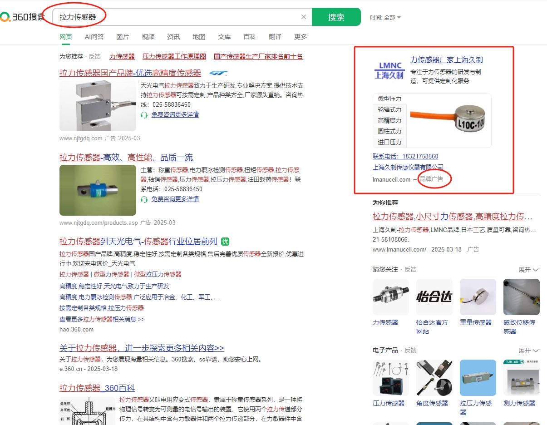547x425 pixels.
Task: Open 力传感器厂家上海久制 ad title
Action: 447,60
